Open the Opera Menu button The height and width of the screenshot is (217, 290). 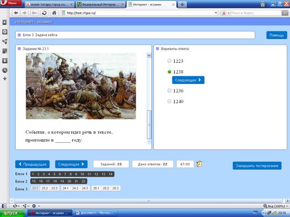click(x=11, y=3)
